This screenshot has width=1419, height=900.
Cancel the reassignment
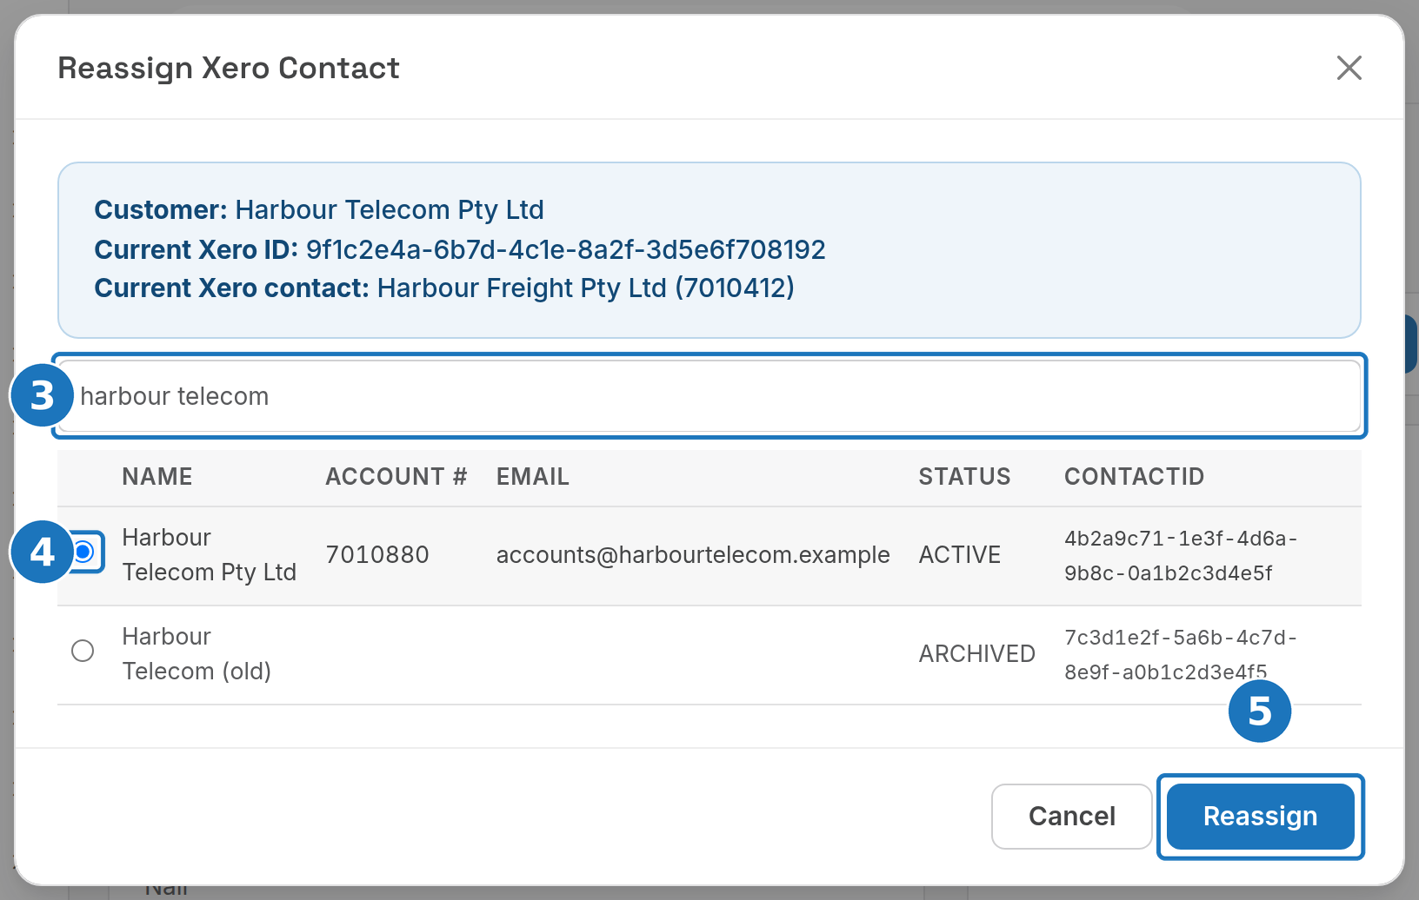pos(1071,817)
